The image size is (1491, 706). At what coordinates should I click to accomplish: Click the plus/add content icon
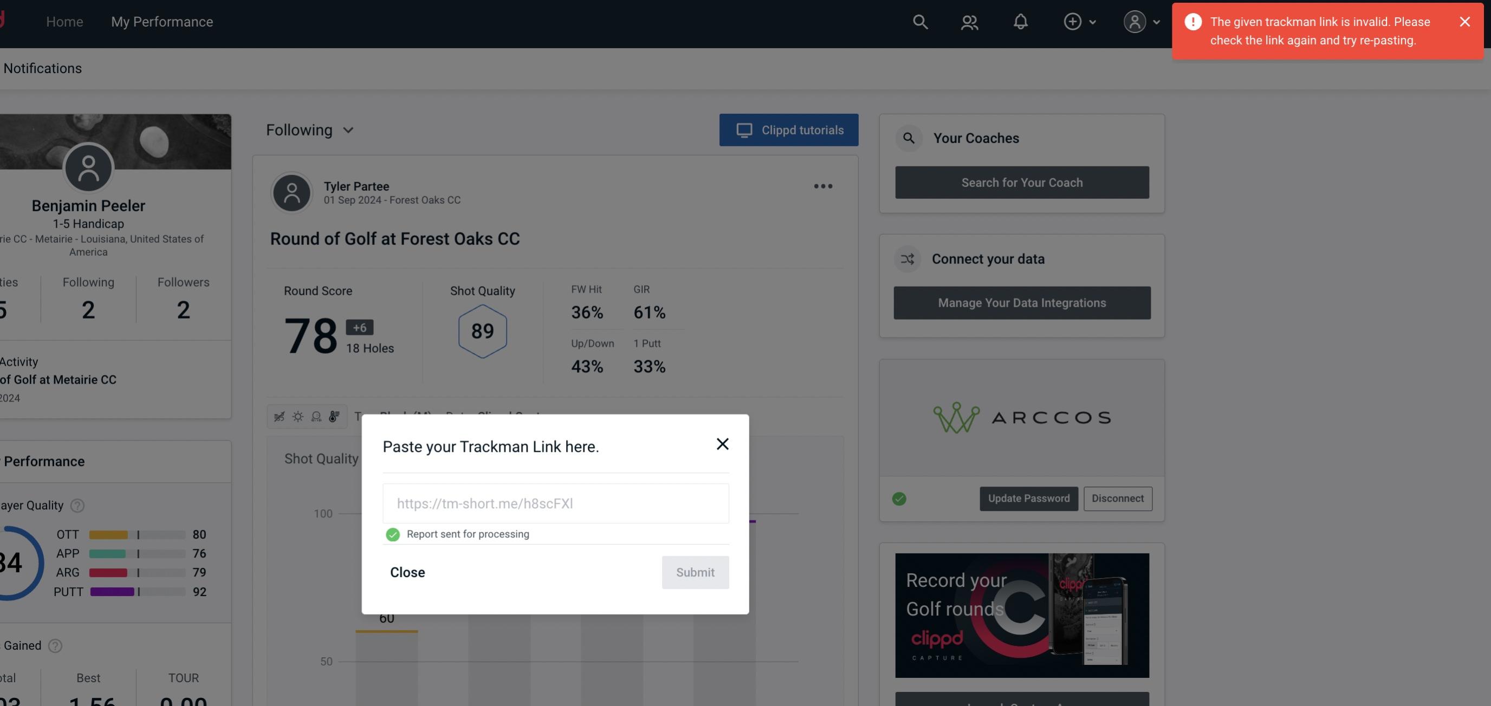point(1073,21)
